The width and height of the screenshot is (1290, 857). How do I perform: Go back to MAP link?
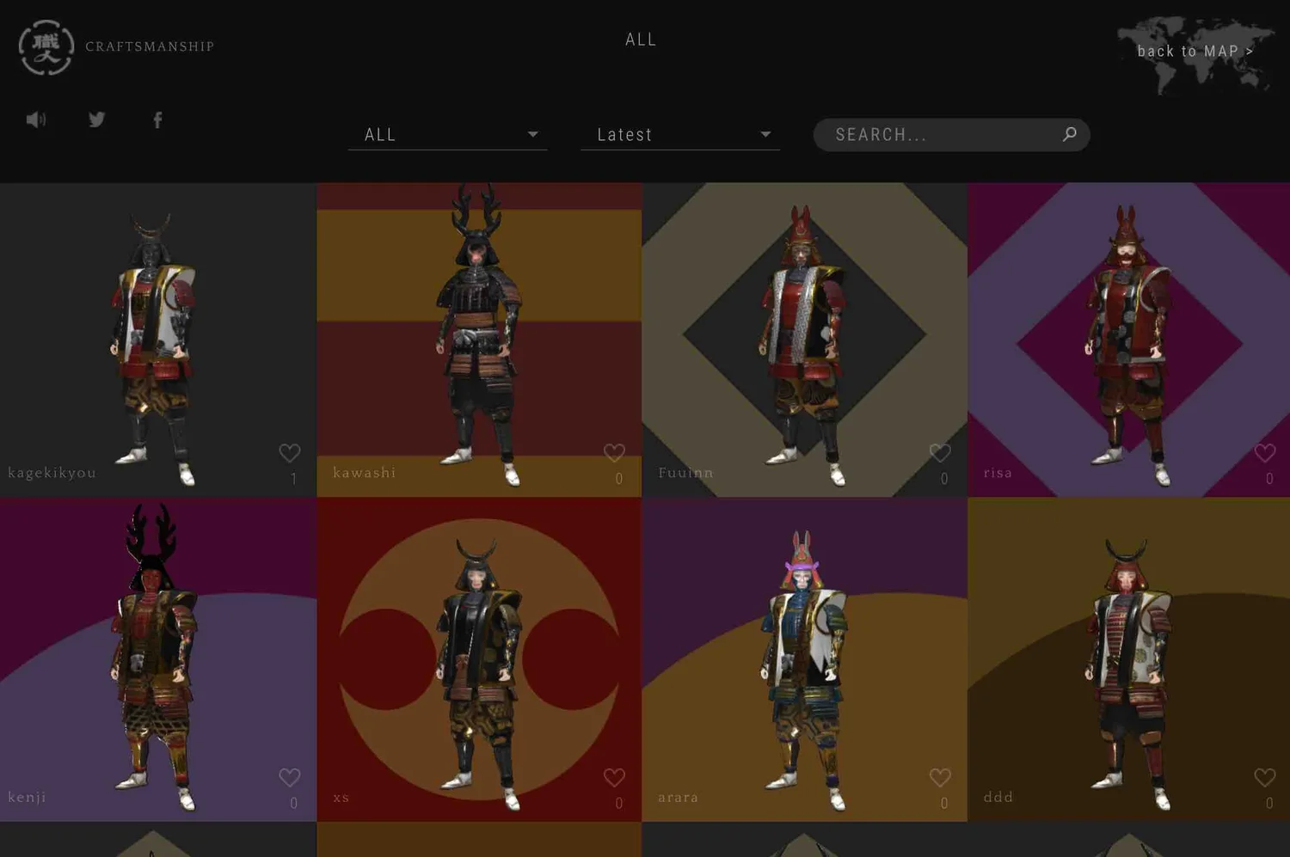[x=1195, y=52]
